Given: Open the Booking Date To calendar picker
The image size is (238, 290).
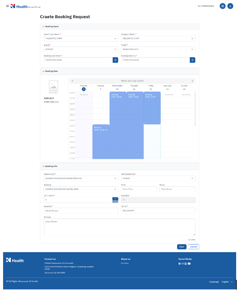Looking at the screenshot, I should pos(192,60).
